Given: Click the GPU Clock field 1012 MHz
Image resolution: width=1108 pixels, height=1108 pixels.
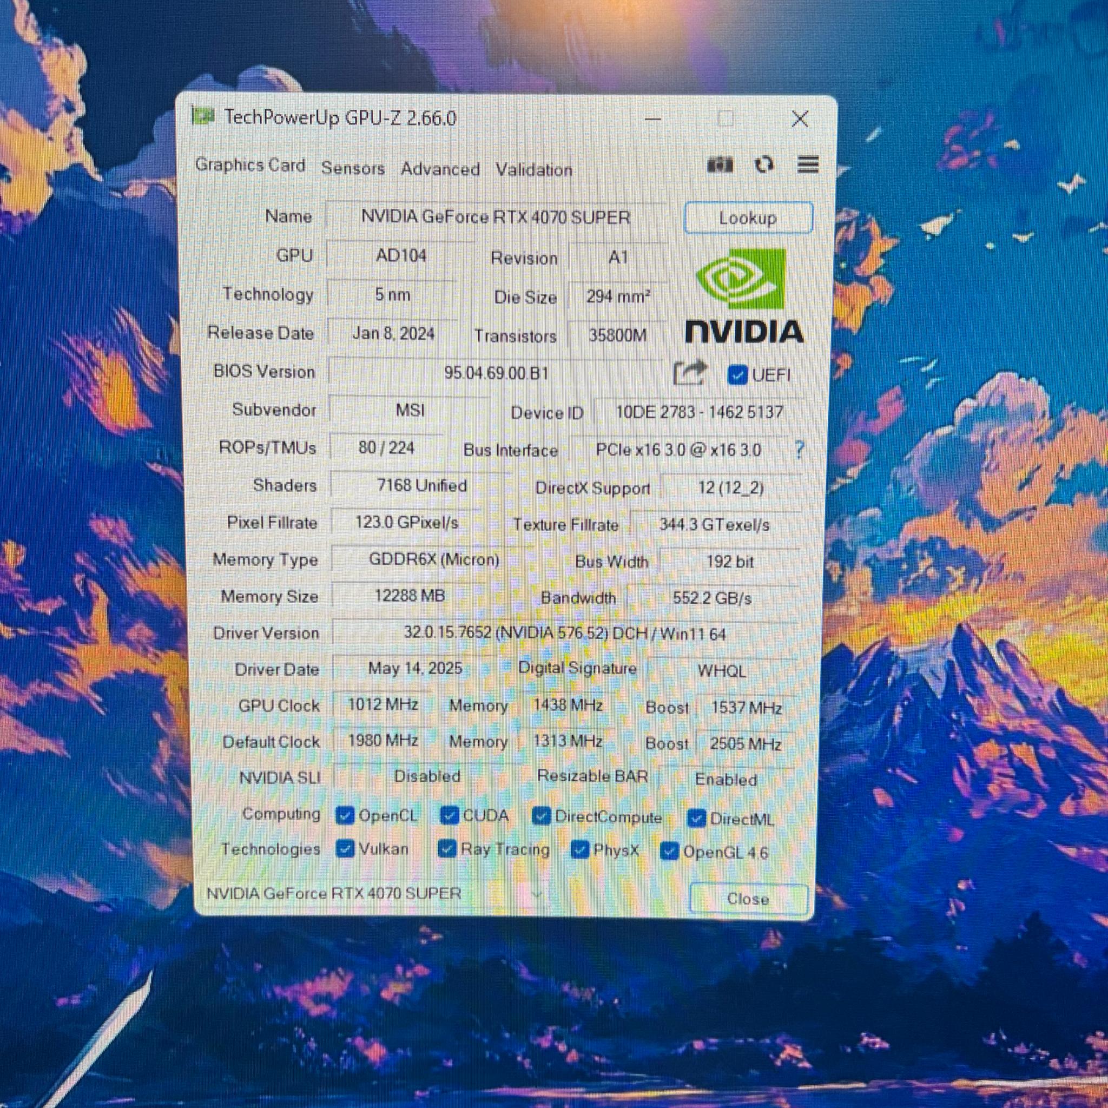Looking at the screenshot, I should pos(382,704).
